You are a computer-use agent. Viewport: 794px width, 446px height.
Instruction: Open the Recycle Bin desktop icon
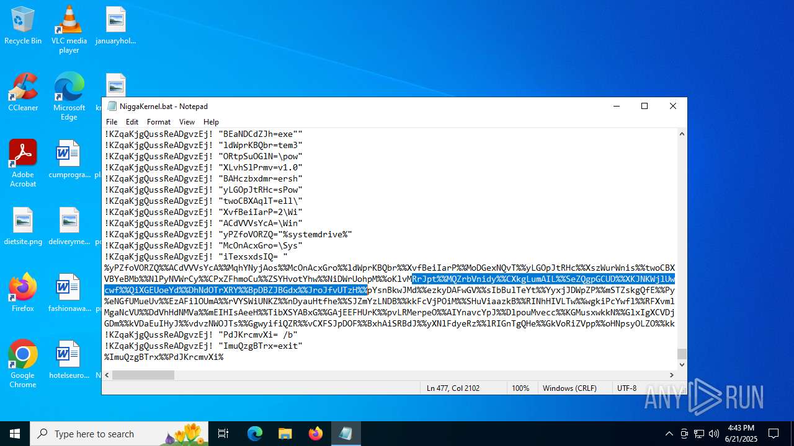[23, 26]
